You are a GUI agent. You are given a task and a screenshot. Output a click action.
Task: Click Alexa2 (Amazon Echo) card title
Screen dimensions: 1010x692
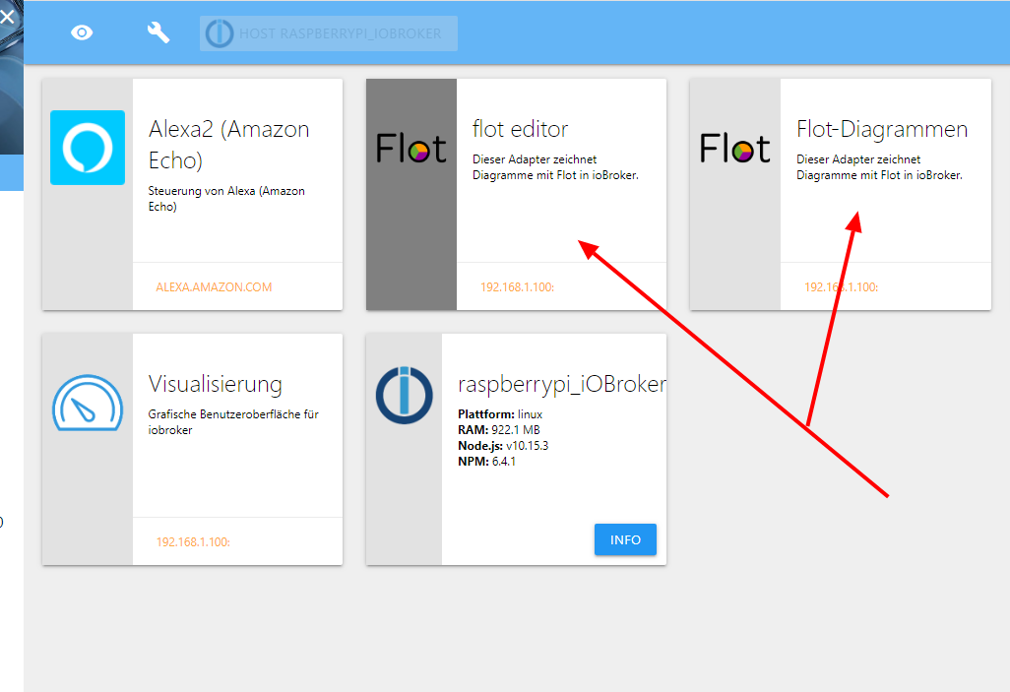tap(228, 145)
